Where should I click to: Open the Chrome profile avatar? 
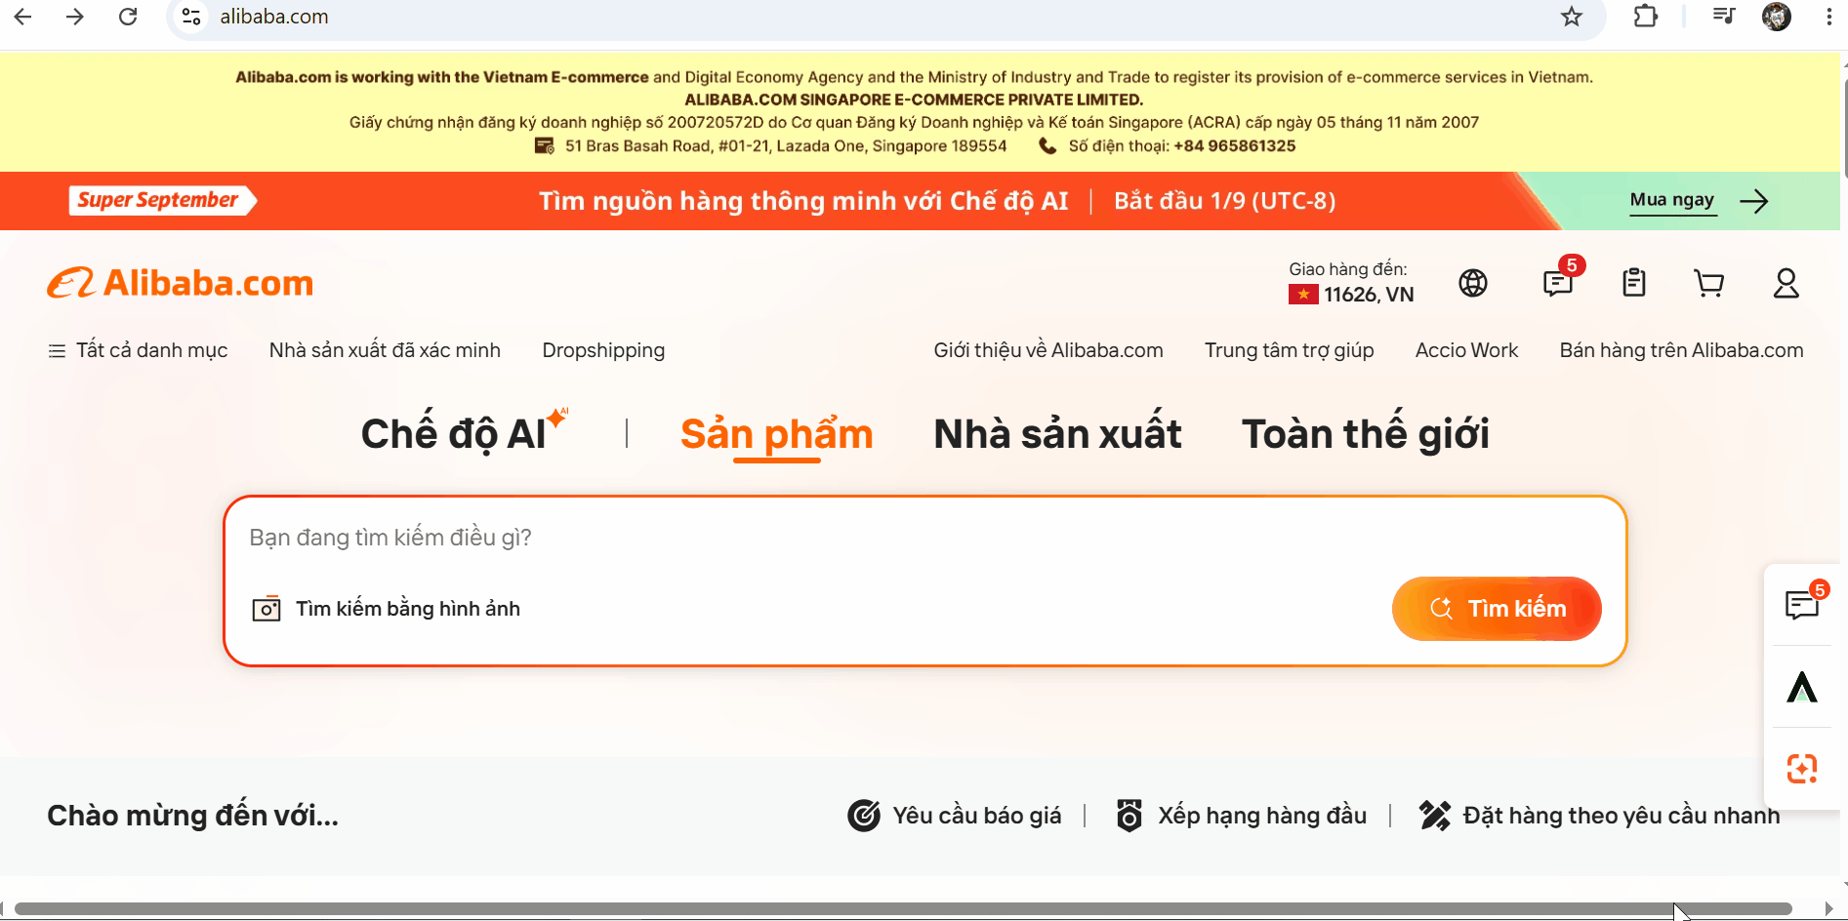pyautogui.click(x=1777, y=17)
